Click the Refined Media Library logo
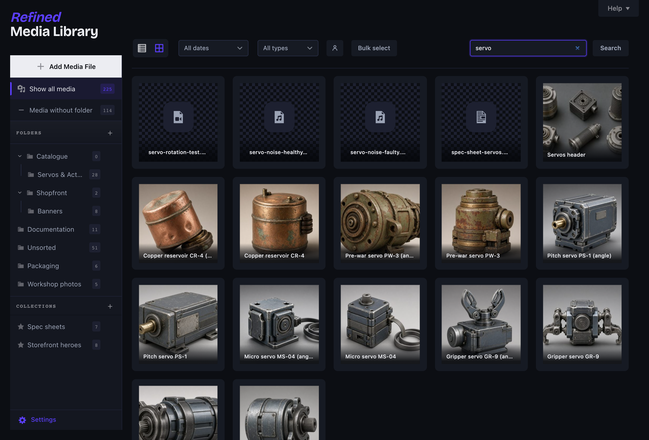 [54, 24]
